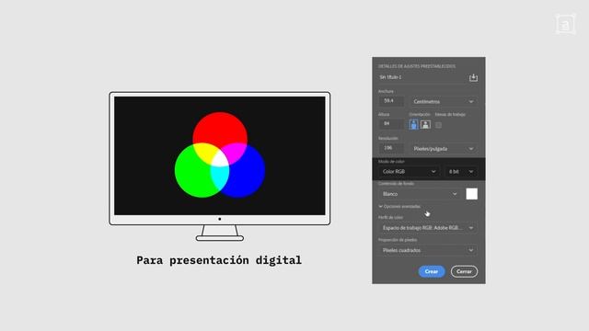This screenshot has width=589, height=331.
Task: Select landscape orientation icon
Action: point(425,125)
